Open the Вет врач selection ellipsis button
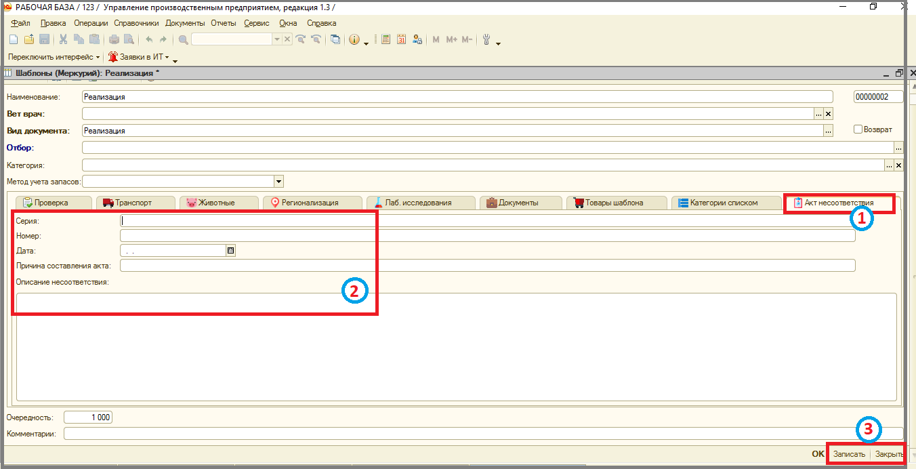 pyautogui.click(x=818, y=114)
